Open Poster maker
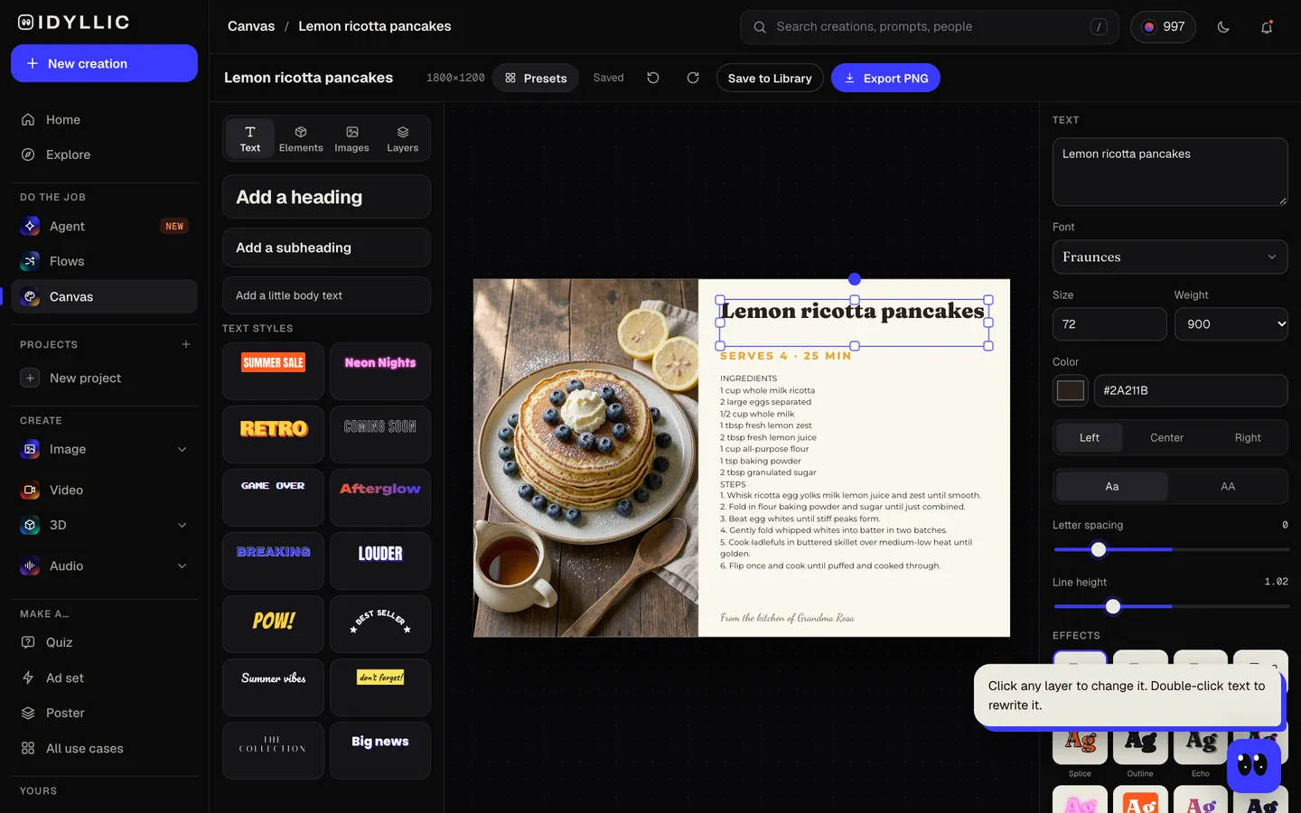Screen dimensions: 1301x813 [104, 713]
